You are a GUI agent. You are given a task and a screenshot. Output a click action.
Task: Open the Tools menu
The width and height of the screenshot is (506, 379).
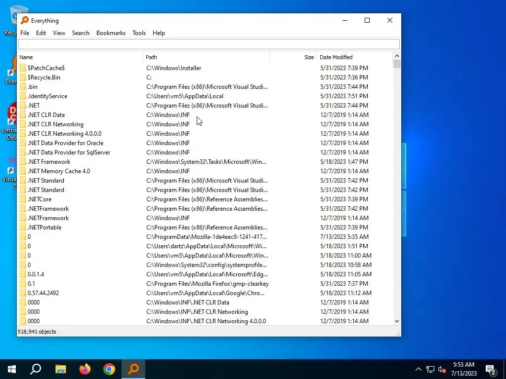tap(139, 33)
